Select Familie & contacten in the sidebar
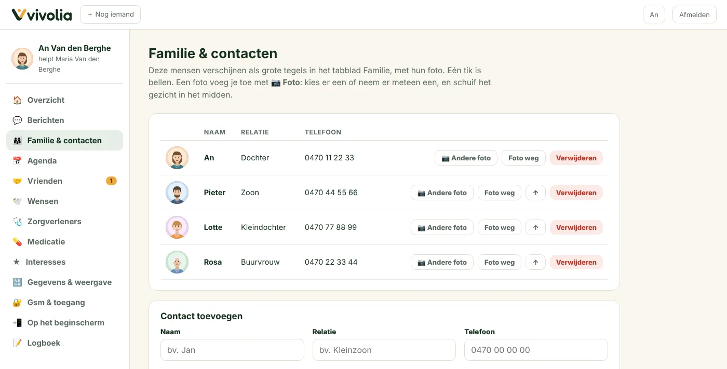Screen dimensions: 727x369 coord(64,141)
